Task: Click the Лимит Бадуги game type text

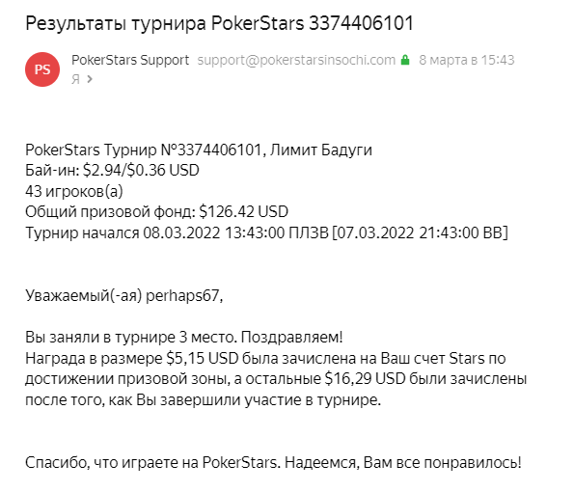Action: 321,150
